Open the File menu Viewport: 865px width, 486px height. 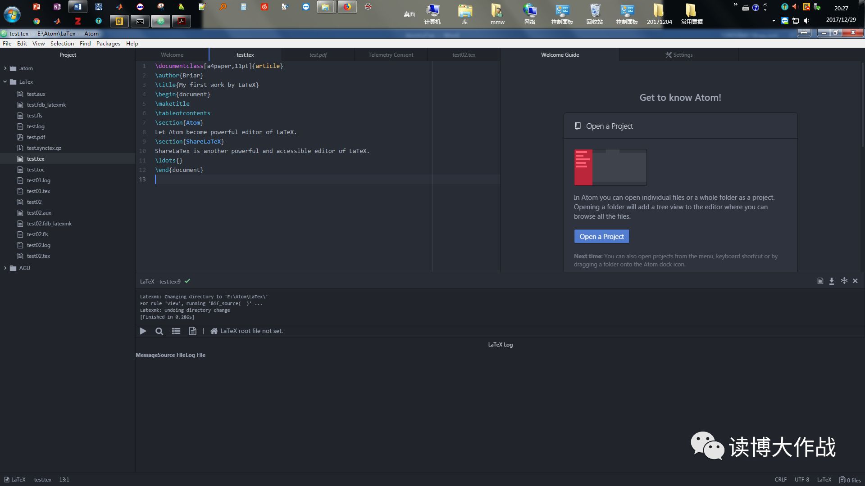[7, 44]
